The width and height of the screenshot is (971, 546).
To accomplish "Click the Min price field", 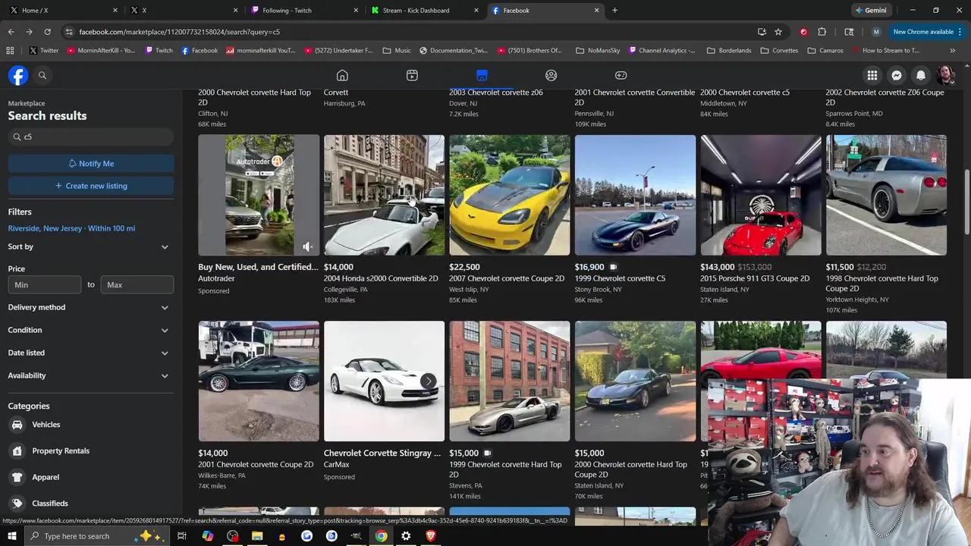I will tap(45, 284).
